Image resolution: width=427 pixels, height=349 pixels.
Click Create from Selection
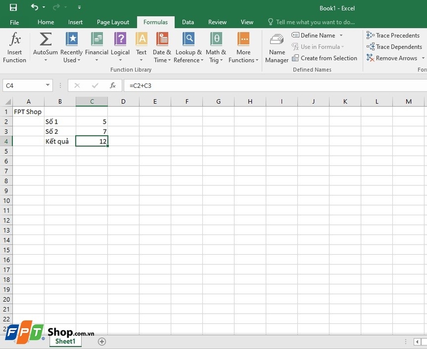click(x=325, y=58)
